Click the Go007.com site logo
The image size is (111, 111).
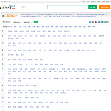[x=8, y=7]
